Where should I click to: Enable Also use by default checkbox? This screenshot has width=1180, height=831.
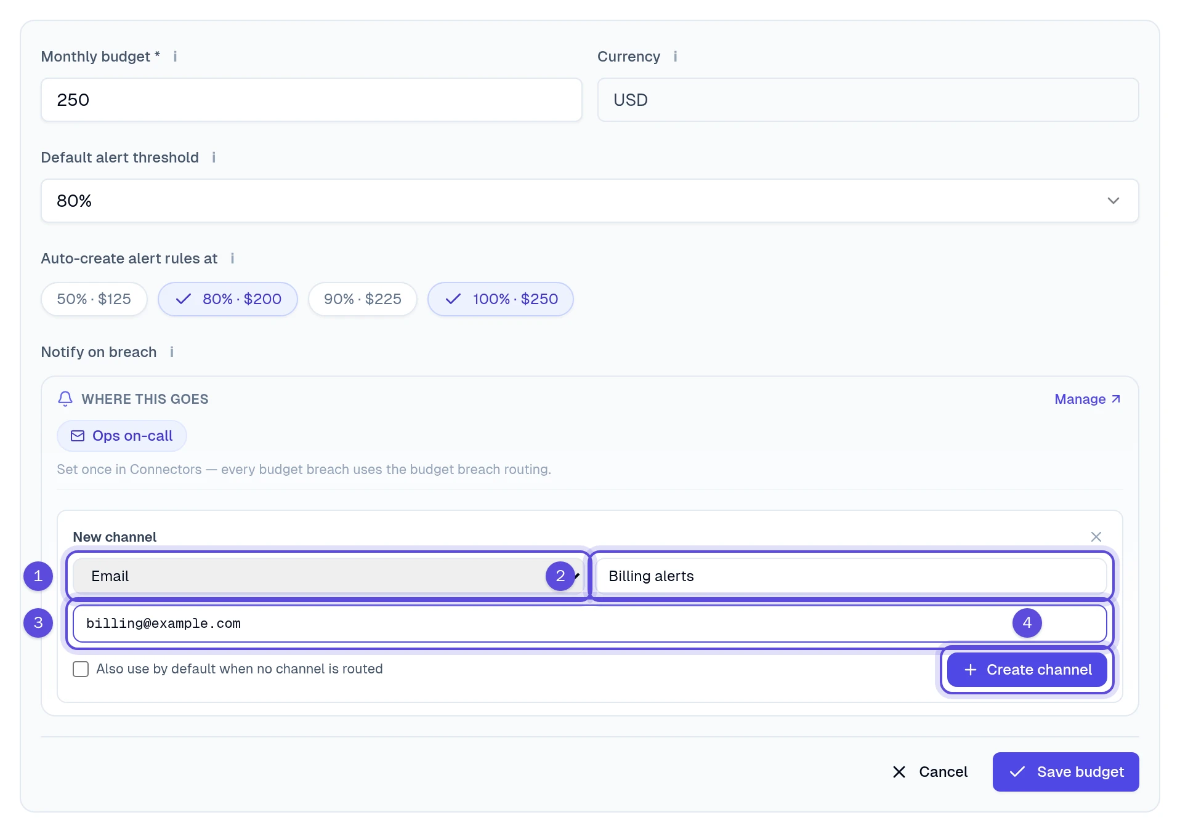[x=81, y=669]
